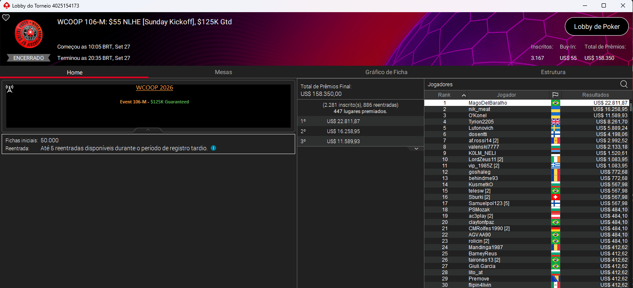Select player AGV AA90
633x288 pixels.
pos(527,235)
